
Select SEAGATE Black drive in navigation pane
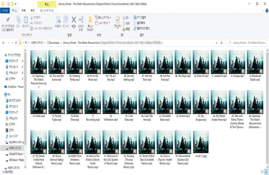(14, 154)
